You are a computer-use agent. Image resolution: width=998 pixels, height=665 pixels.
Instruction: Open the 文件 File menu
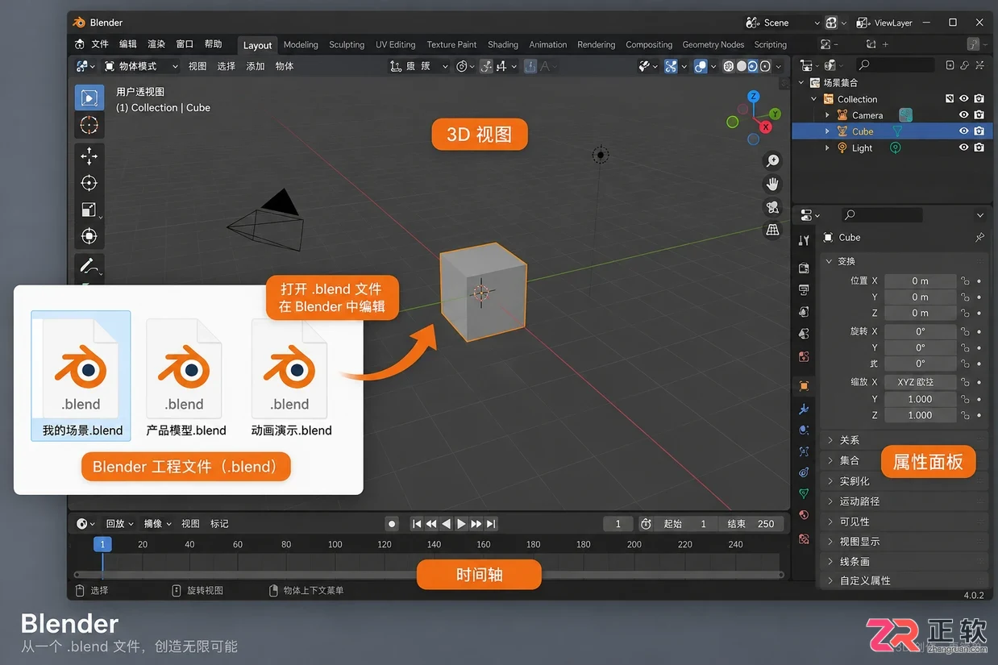click(x=100, y=44)
